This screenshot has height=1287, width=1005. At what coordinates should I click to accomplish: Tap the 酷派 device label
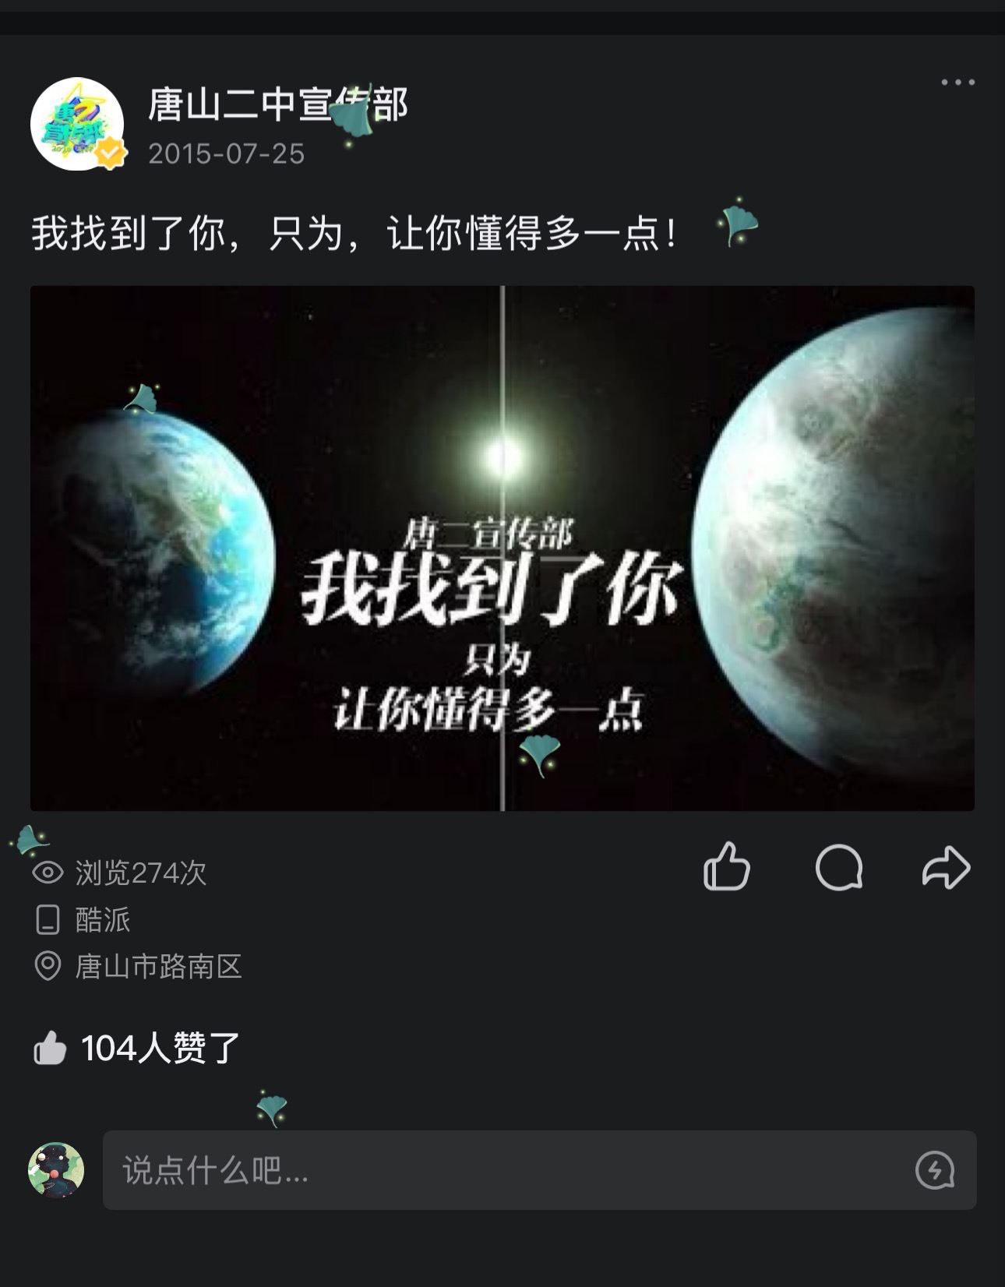pyautogui.click(x=103, y=920)
